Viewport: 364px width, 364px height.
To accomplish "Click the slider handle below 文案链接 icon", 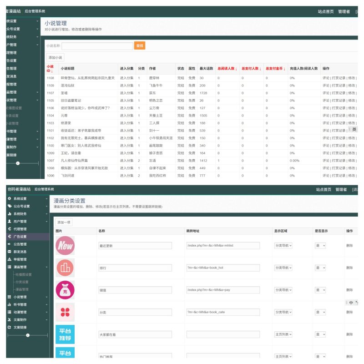I will (x=28, y=335).
